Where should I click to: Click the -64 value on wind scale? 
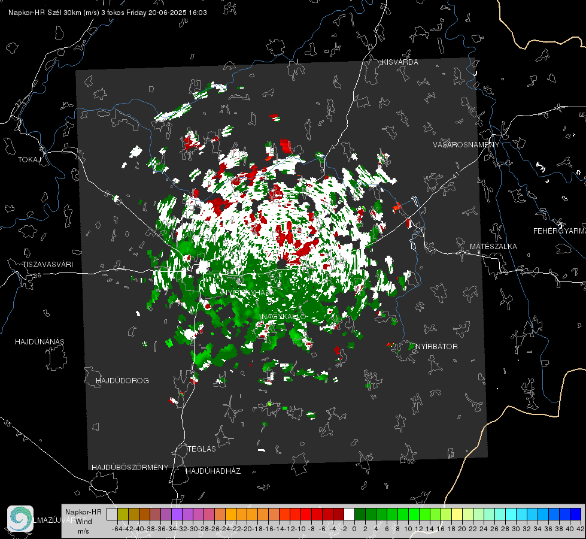coord(117,529)
